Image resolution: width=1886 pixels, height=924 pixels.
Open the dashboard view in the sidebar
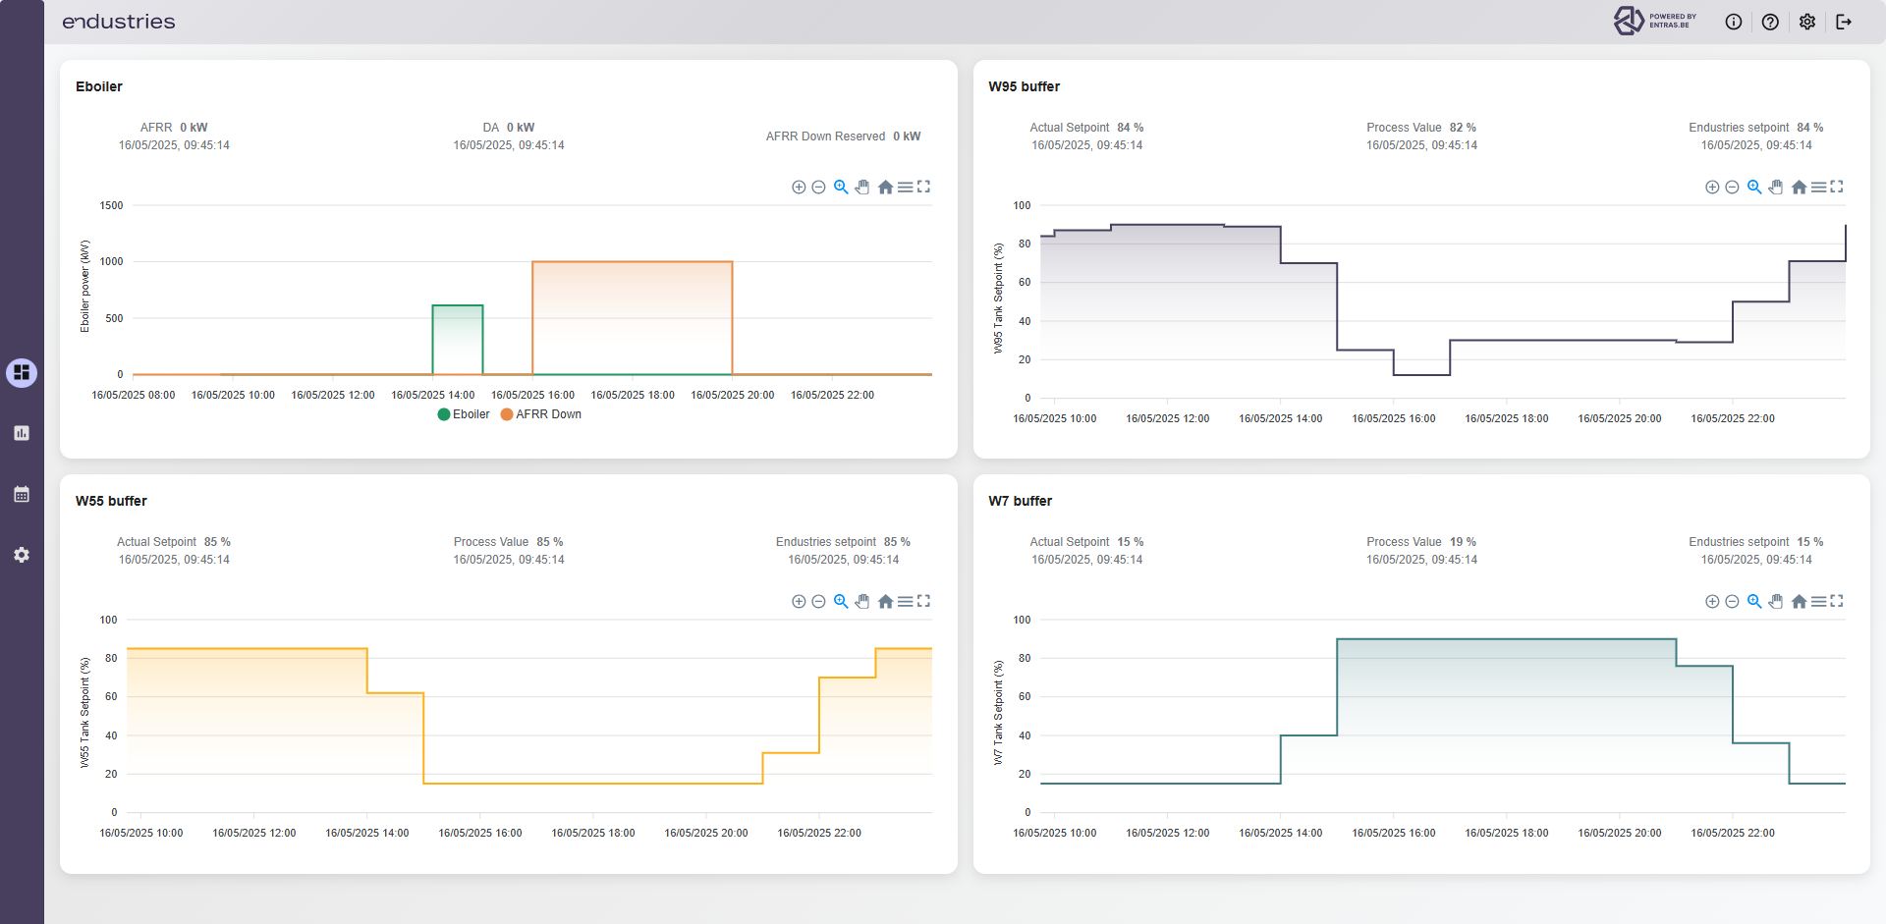pos(22,372)
